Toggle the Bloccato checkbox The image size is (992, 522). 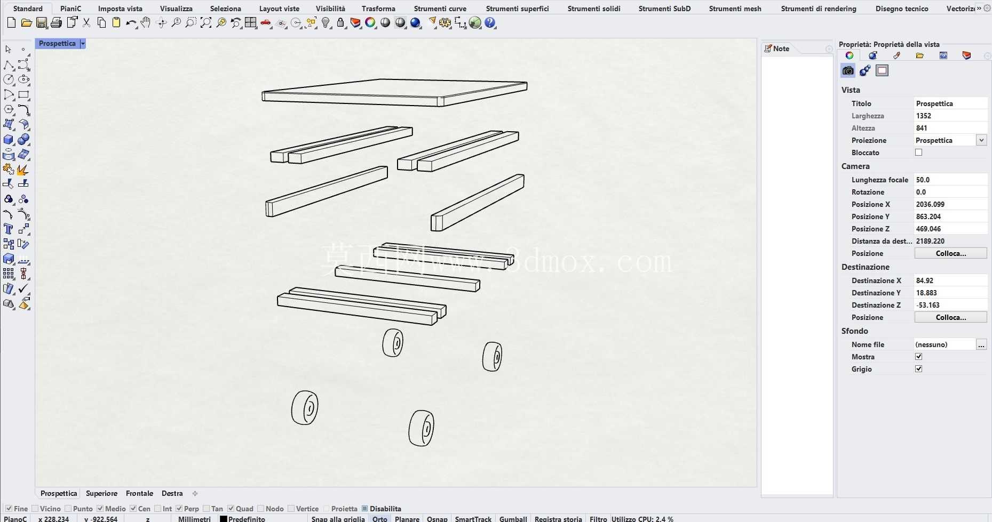pyautogui.click(x=919, y=152)
